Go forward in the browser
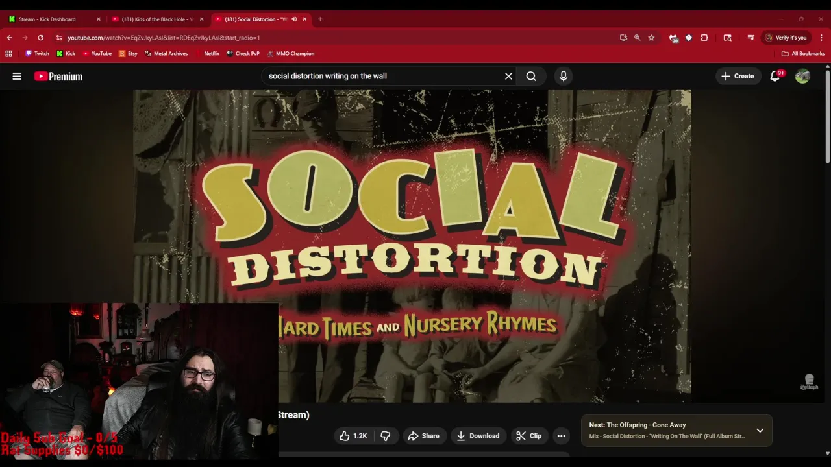 25,38
